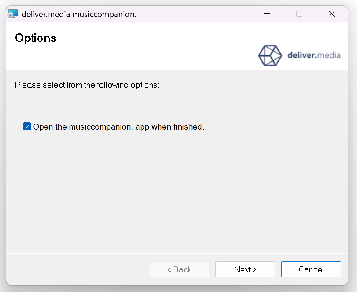Click the 'deliver.media' brand text

[x=314, y=55]
